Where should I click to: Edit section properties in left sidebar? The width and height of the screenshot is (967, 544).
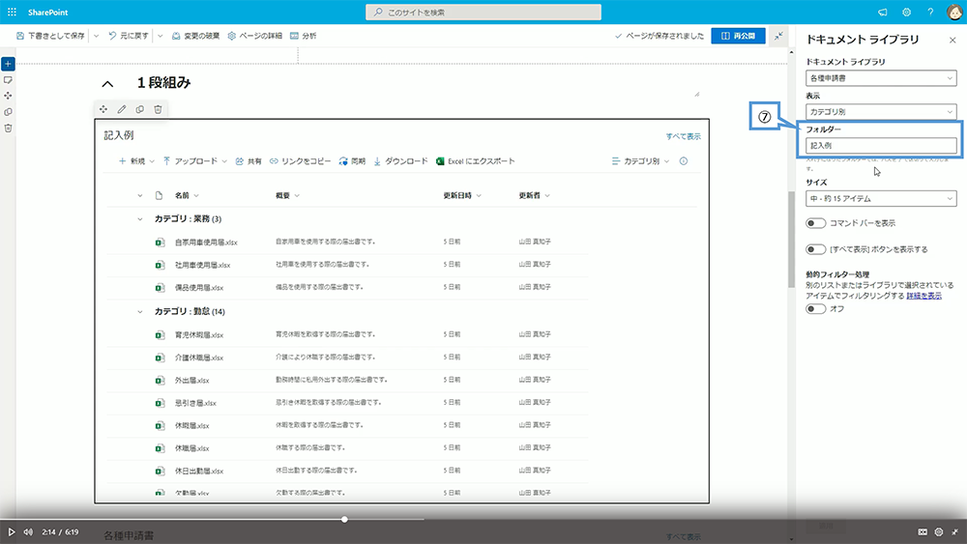[x=8, y=80]
